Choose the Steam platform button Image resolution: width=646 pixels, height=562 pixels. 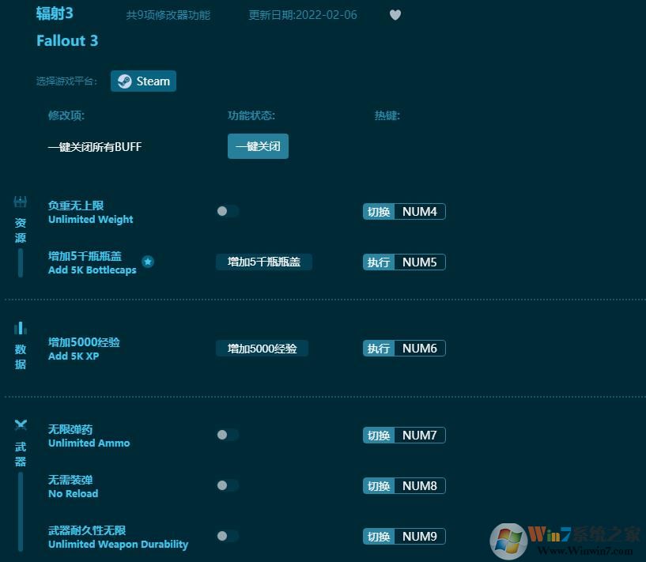143,81
